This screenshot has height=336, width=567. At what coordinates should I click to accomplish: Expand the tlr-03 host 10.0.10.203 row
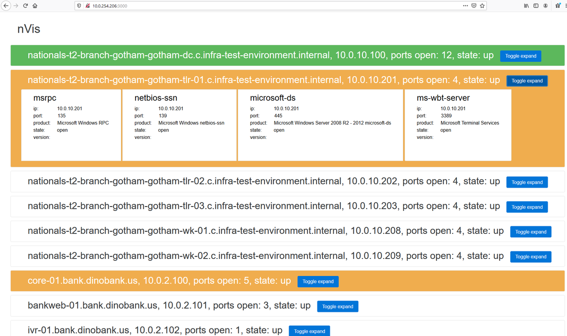point(527,207)
